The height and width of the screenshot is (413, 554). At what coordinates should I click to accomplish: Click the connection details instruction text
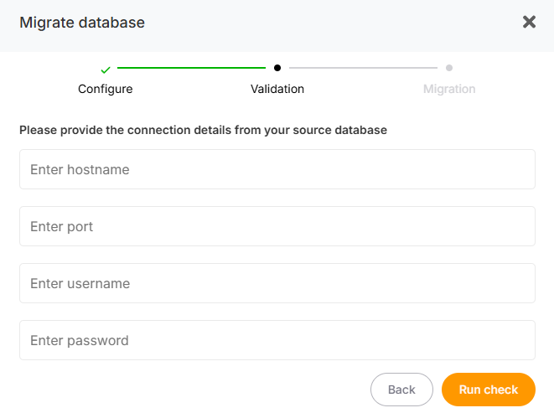point(203,131)
